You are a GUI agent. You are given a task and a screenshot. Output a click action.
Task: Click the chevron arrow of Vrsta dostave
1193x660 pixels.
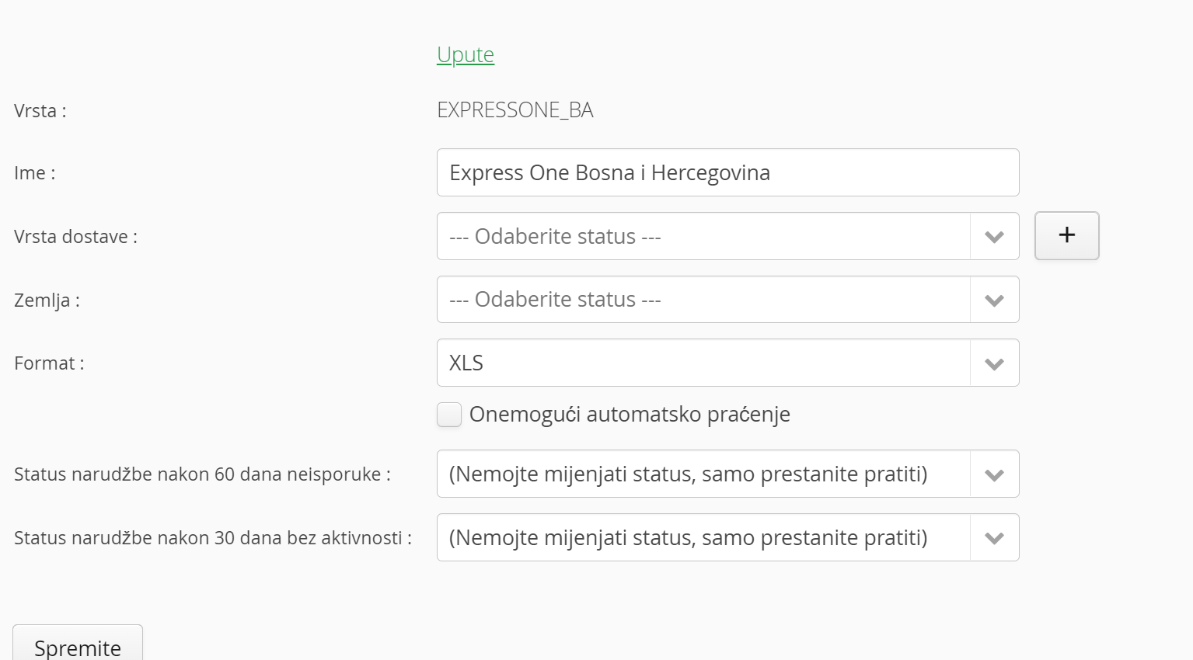point(994,237)
